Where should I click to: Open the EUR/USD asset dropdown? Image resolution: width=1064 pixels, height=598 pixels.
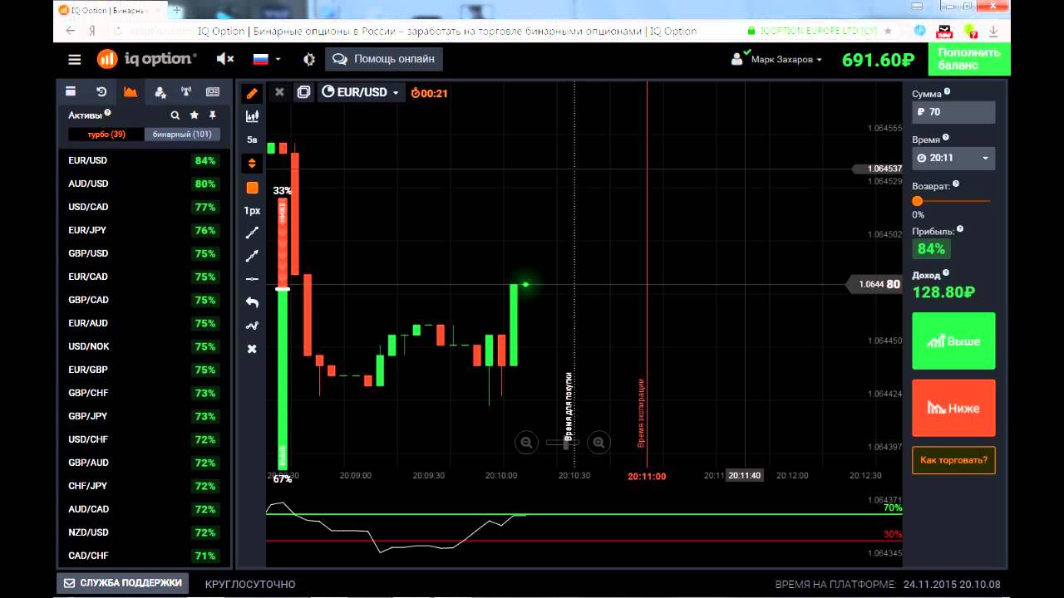click(361, 92)
